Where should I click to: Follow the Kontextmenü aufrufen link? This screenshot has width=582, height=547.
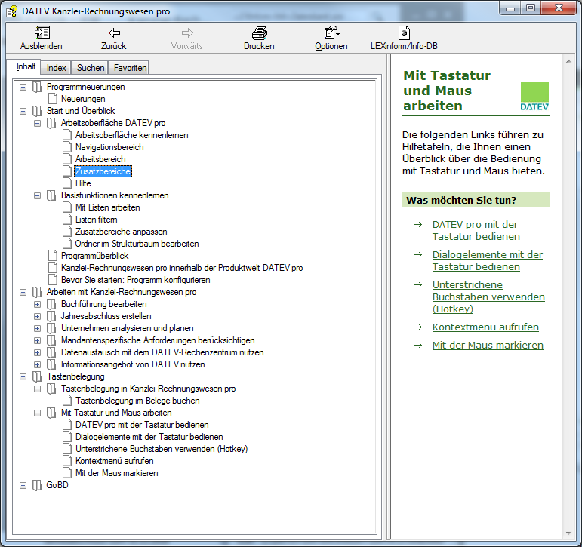click(x=485, y=327)
